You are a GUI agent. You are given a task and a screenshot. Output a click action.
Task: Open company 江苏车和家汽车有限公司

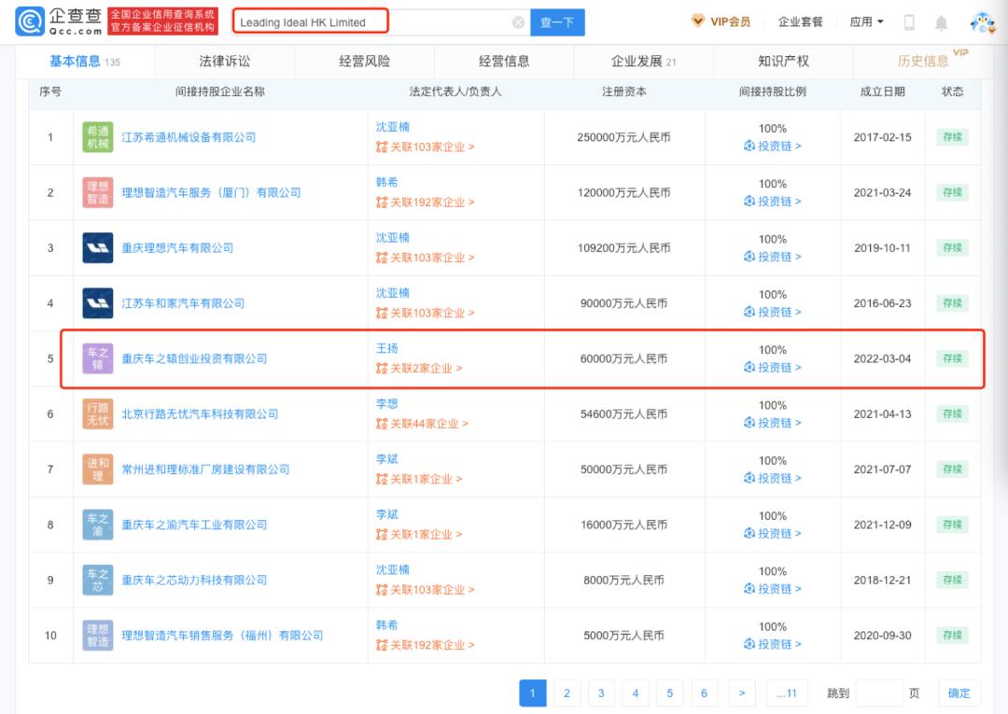click(x=183, y=302)
